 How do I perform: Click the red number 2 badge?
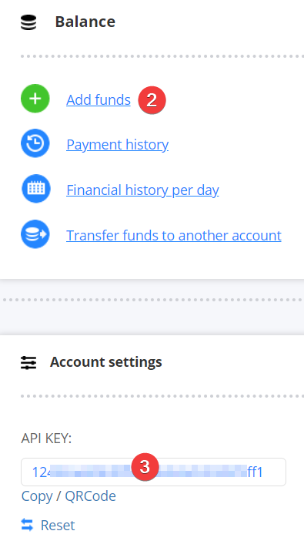click(152, 100)
